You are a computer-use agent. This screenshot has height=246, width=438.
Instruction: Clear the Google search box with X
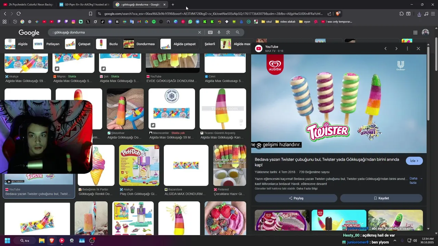pos(199,32)
